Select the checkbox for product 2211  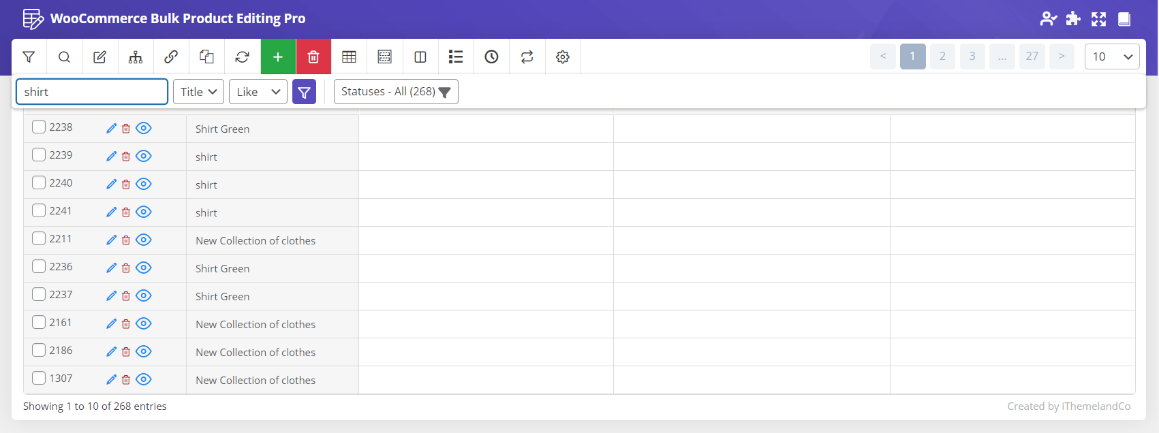point(39,239)
